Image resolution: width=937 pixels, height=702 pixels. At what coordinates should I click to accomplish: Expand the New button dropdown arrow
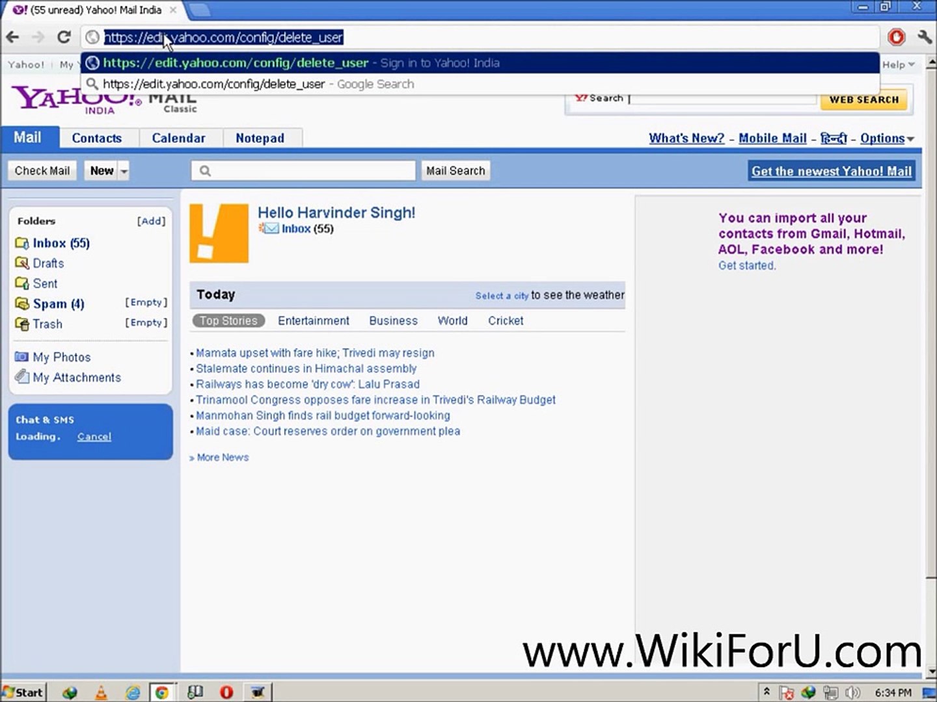(x=124, y=171)
